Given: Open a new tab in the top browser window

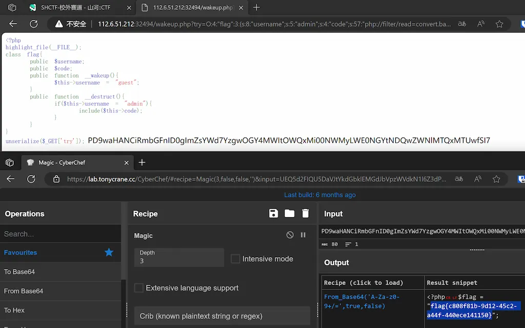Looking at the screenshot, I should [255, 8].
